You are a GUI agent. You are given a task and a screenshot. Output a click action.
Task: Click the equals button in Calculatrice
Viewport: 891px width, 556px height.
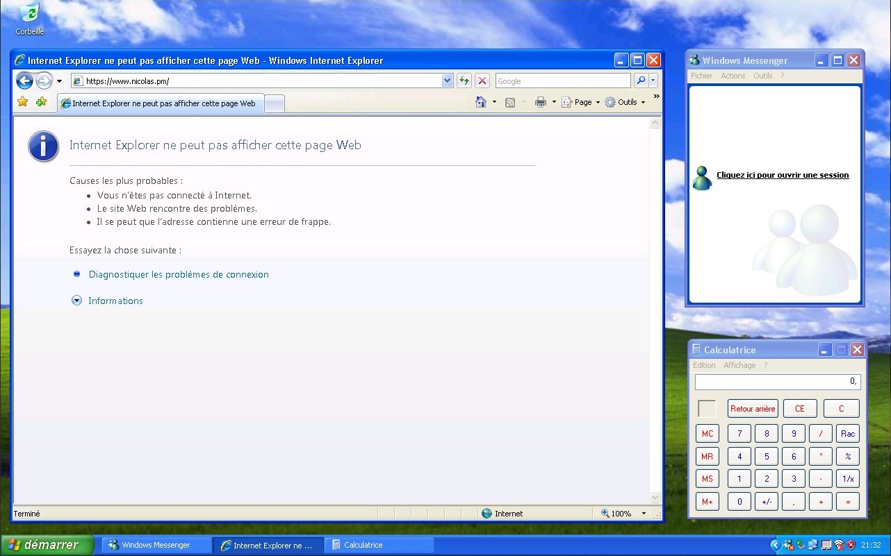pyautogui.click(x=848, y=501)
